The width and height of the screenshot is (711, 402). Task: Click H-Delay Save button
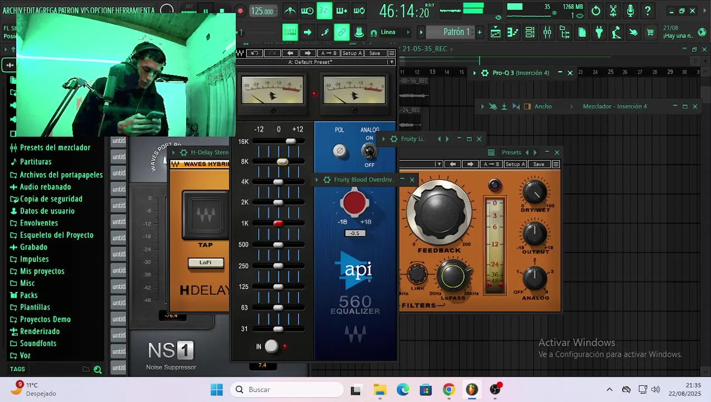(x=539, y=164)
